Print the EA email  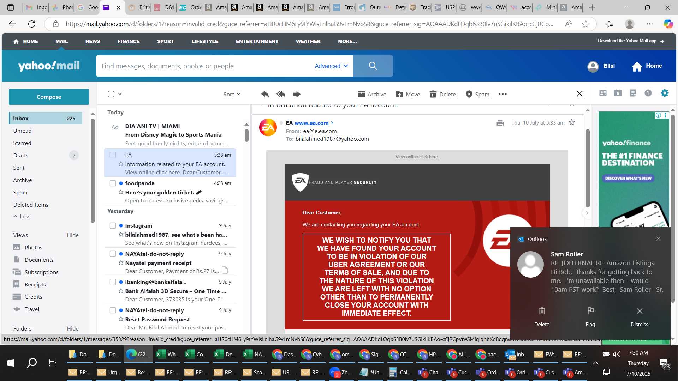(500, 123)
